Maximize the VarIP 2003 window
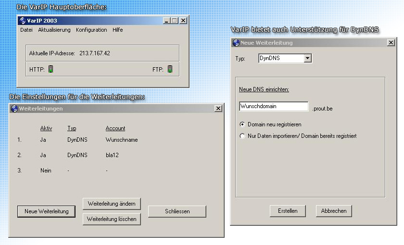 [175, 21]
